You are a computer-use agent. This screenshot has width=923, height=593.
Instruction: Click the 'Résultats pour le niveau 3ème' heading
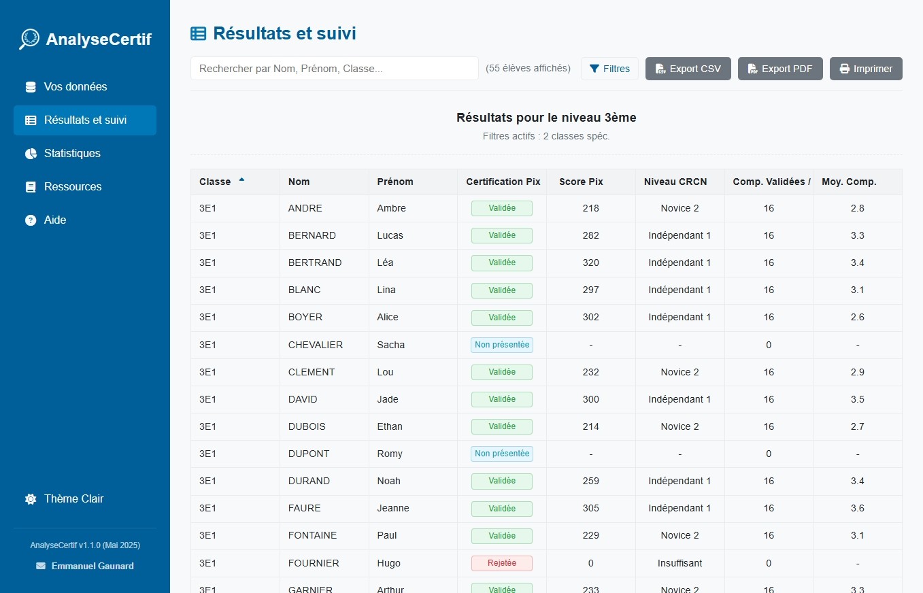click(x=546, y=118)
